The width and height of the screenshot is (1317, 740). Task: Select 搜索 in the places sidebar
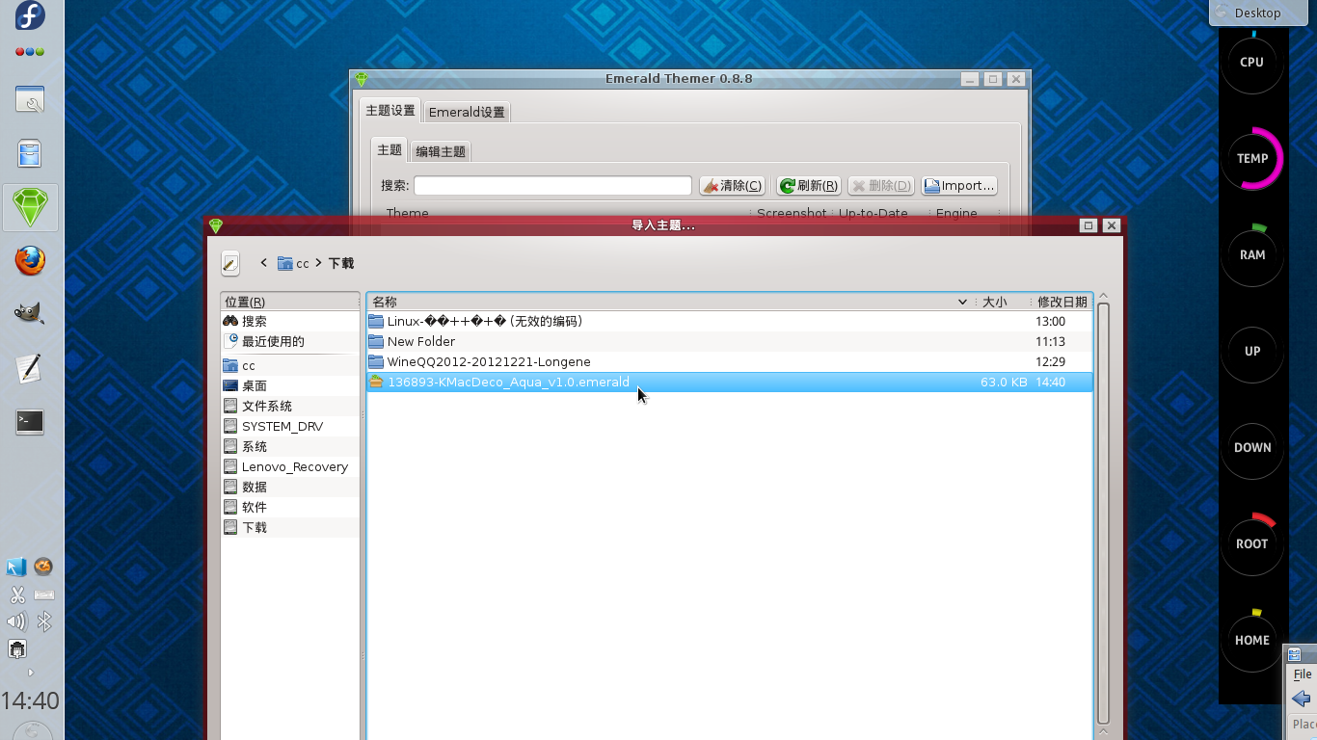pos(290,321)
